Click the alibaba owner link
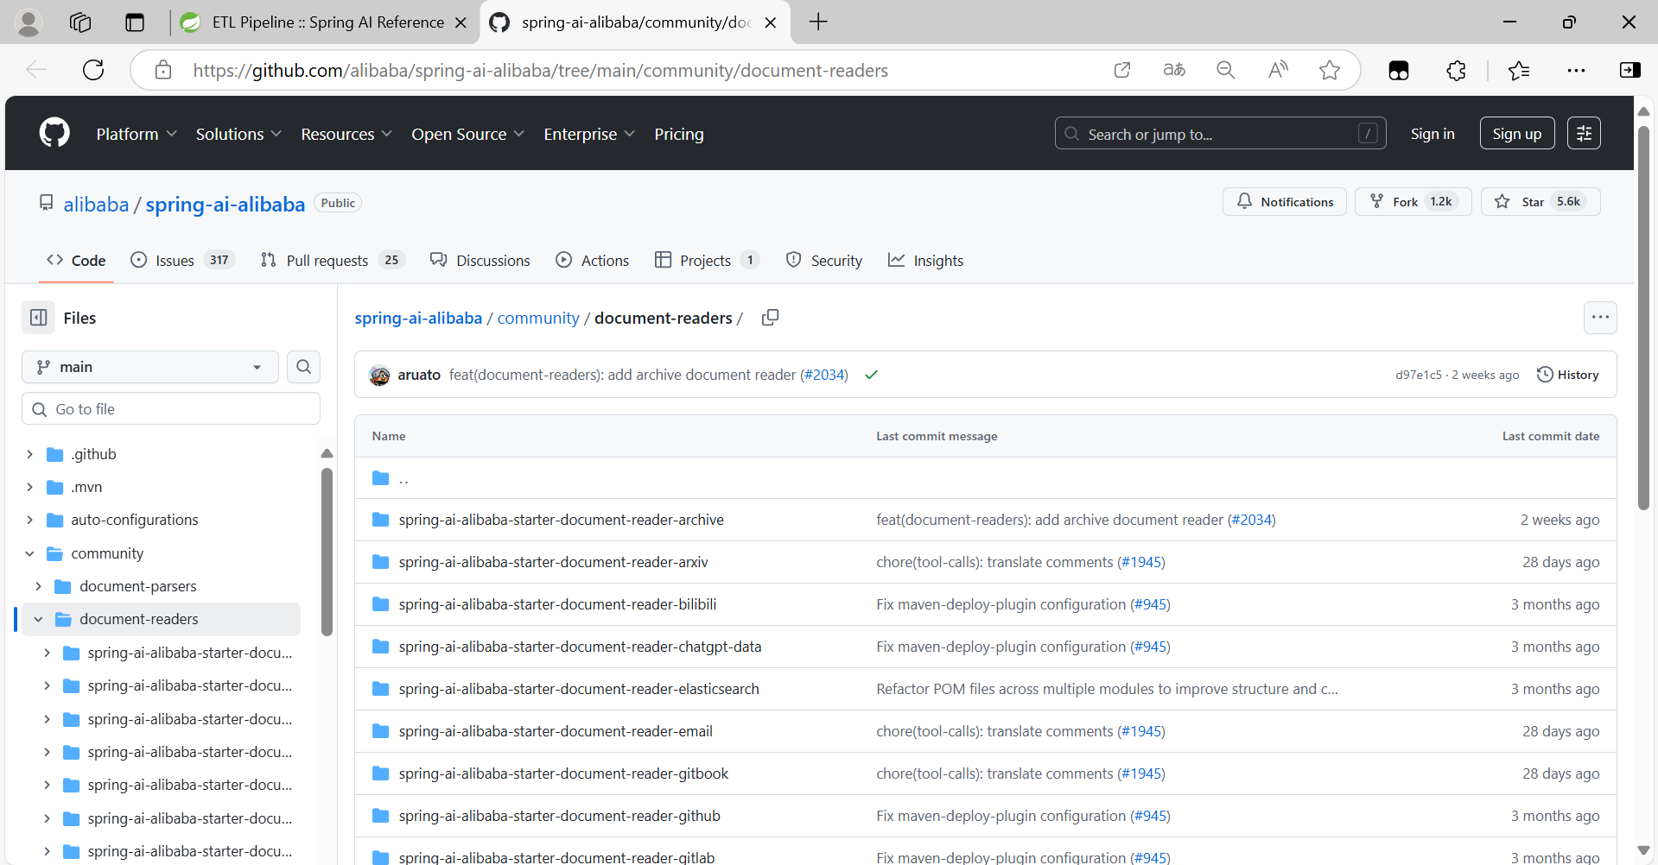Viewport: 1658px width, 865px height. pos(96,204)
